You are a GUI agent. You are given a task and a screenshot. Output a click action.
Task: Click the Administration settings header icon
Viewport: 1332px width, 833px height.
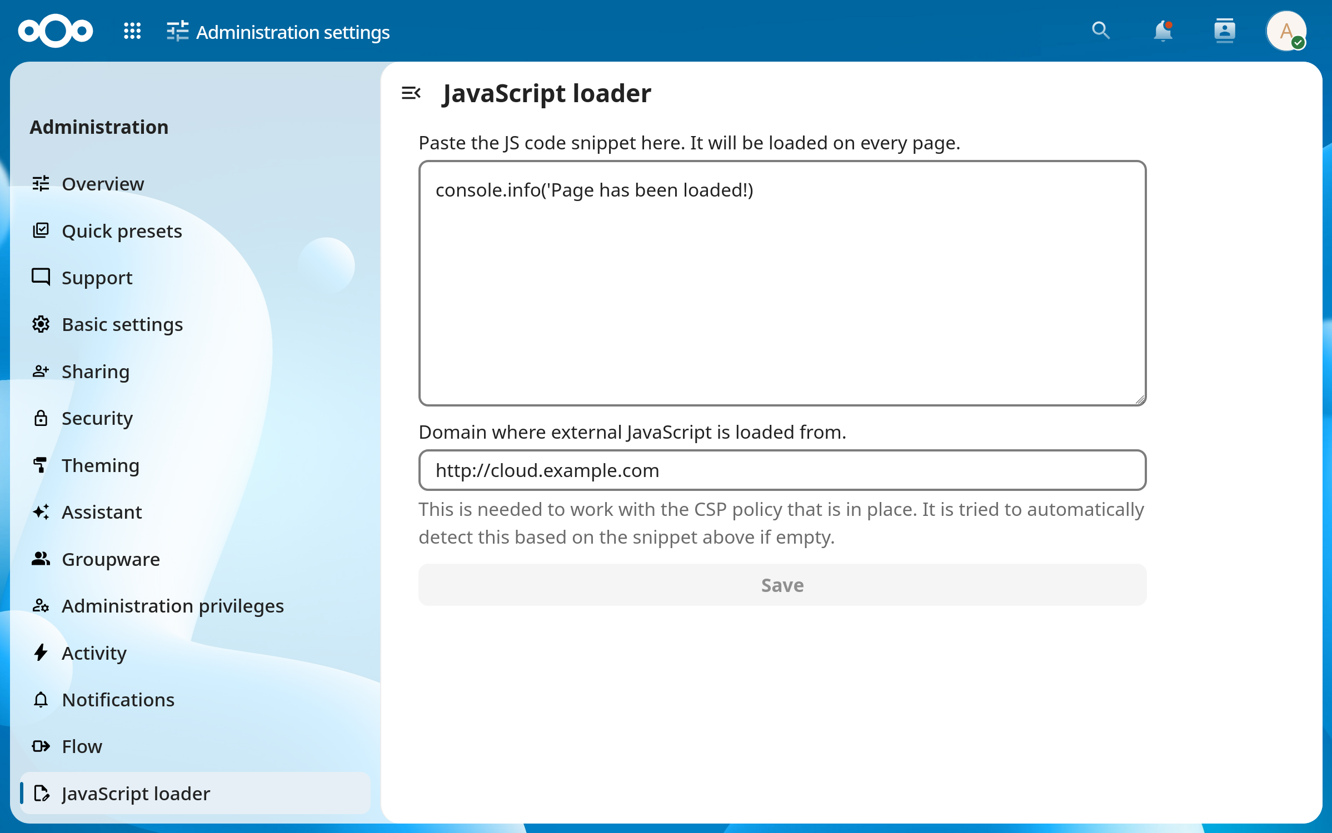(x=177, y=32)
